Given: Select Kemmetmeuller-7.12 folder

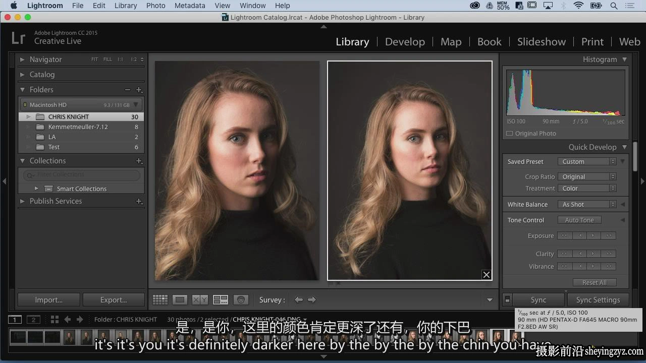Looking at the screenshot, I should 82,127.
